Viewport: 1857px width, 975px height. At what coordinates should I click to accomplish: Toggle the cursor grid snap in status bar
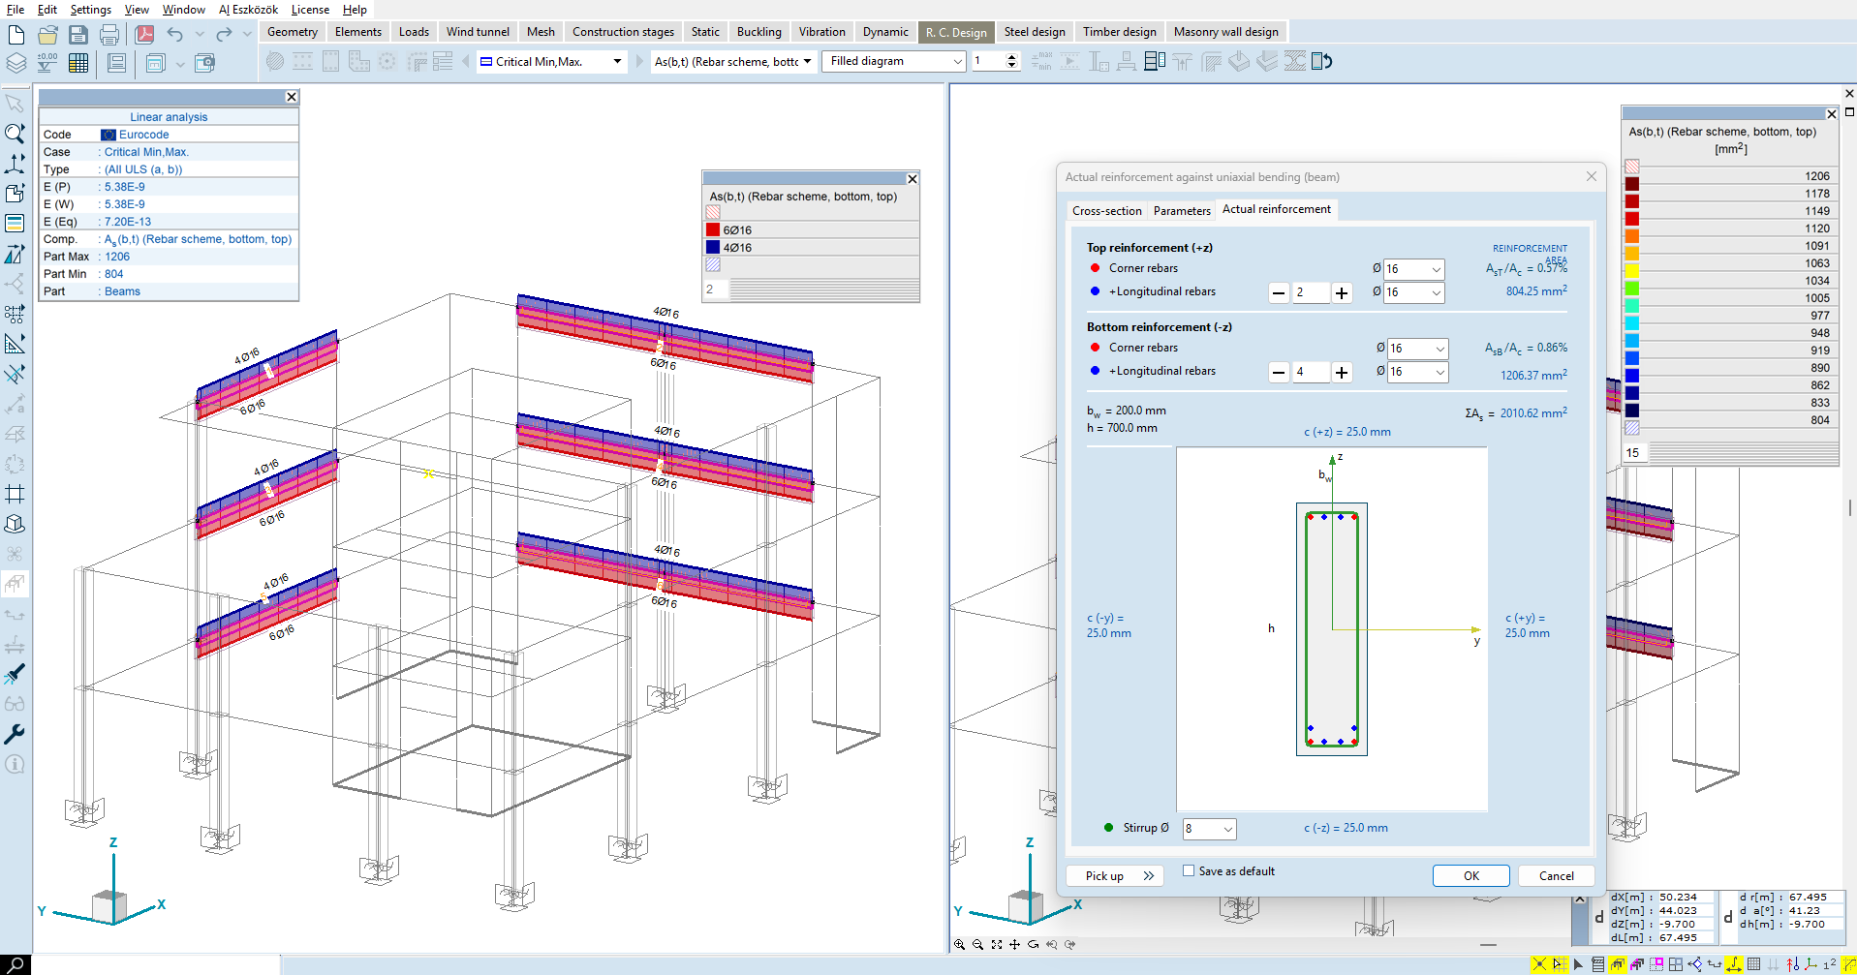(x=1560, y=964)
